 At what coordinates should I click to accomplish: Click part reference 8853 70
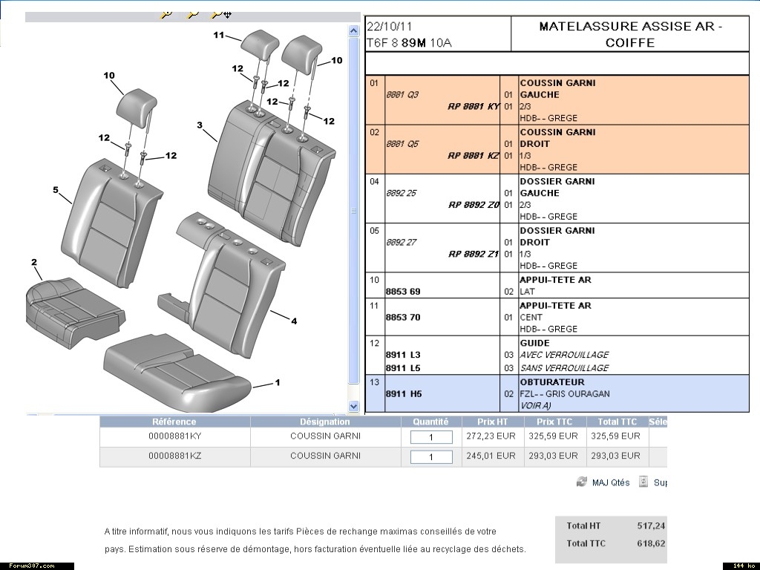[x=403, y=318]
